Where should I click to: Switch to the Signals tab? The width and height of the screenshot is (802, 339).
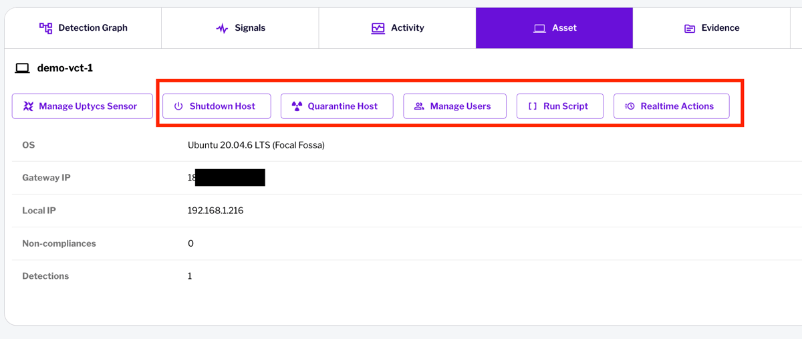click(x=241, y=28)
